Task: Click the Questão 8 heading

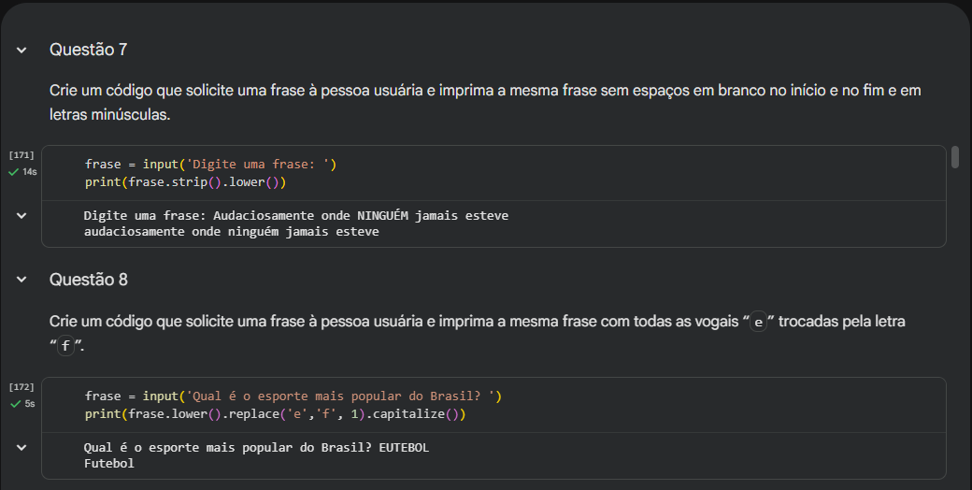Action: click(89, 280)
